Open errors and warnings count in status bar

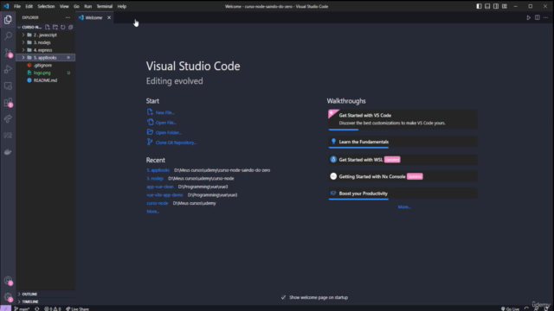[52, 309]
